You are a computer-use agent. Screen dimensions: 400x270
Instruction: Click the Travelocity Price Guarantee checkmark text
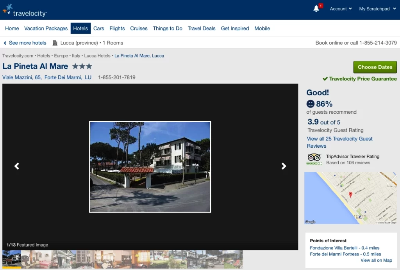click(360, 79)
